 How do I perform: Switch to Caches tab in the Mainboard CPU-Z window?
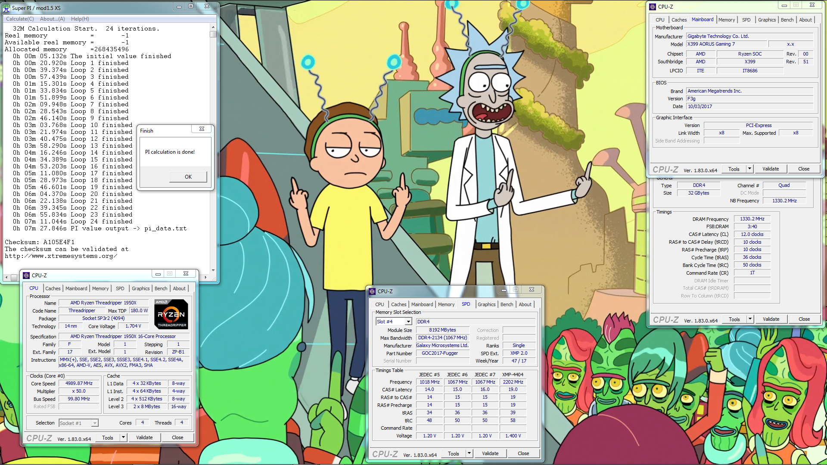679,20
